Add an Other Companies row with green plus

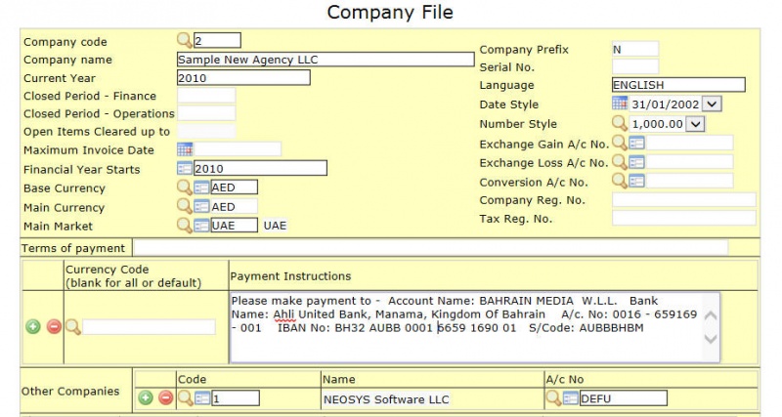pos(146,397)
